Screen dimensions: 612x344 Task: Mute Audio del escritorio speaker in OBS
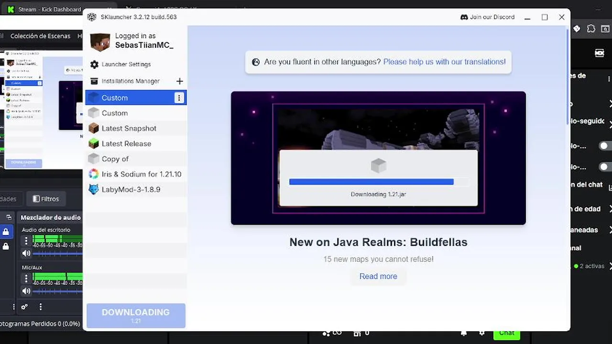26,253
